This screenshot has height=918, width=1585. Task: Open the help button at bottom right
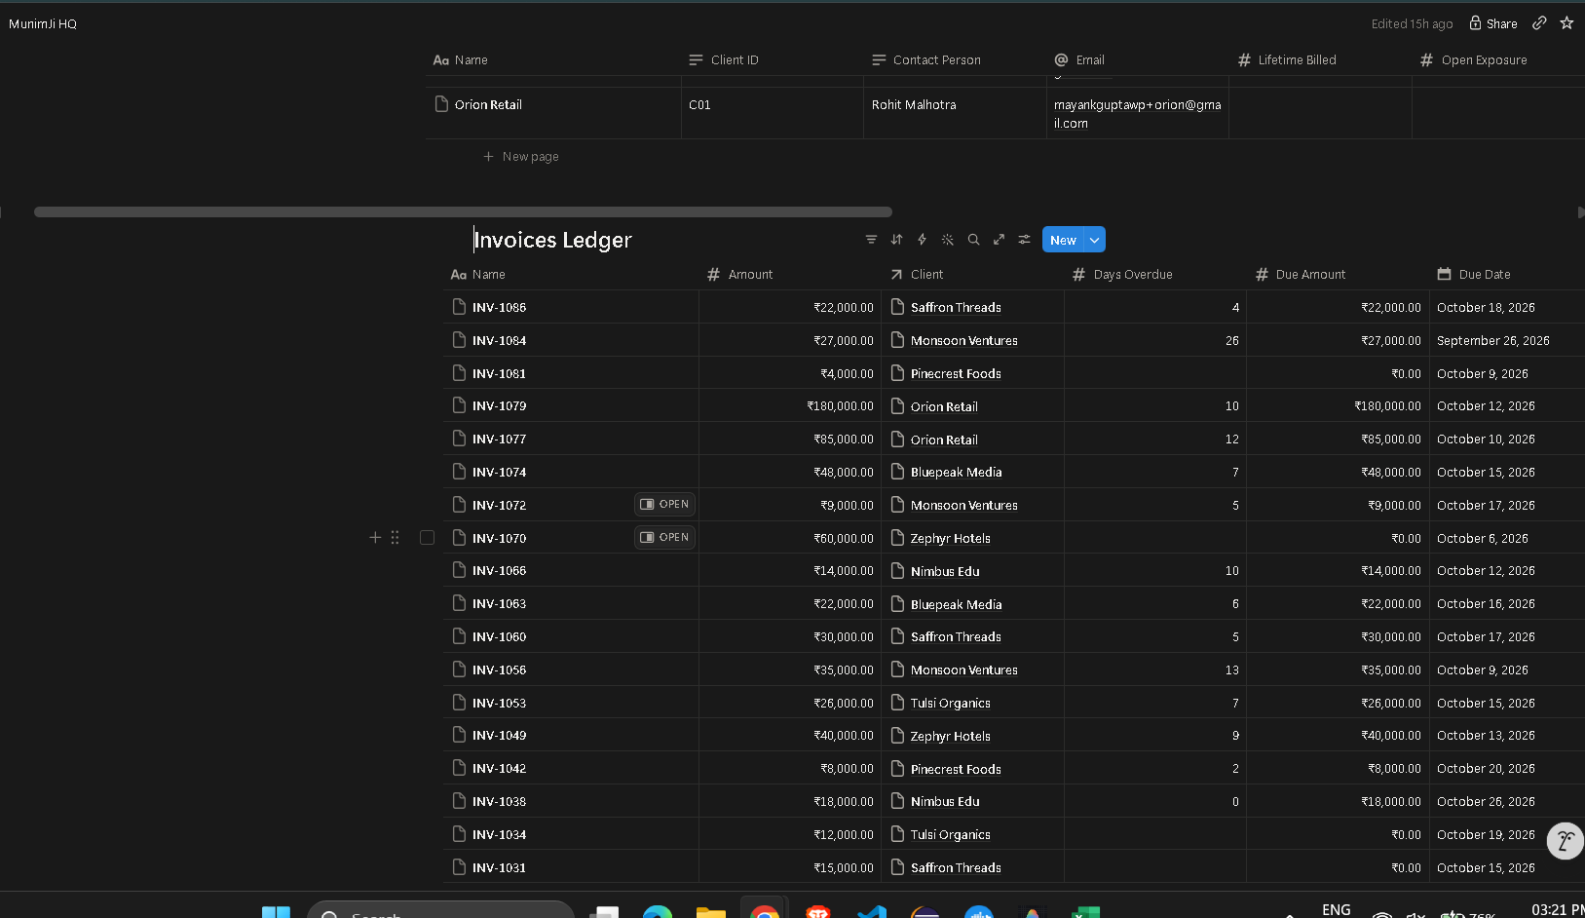pyautogui.click(x=1566, y=841)
